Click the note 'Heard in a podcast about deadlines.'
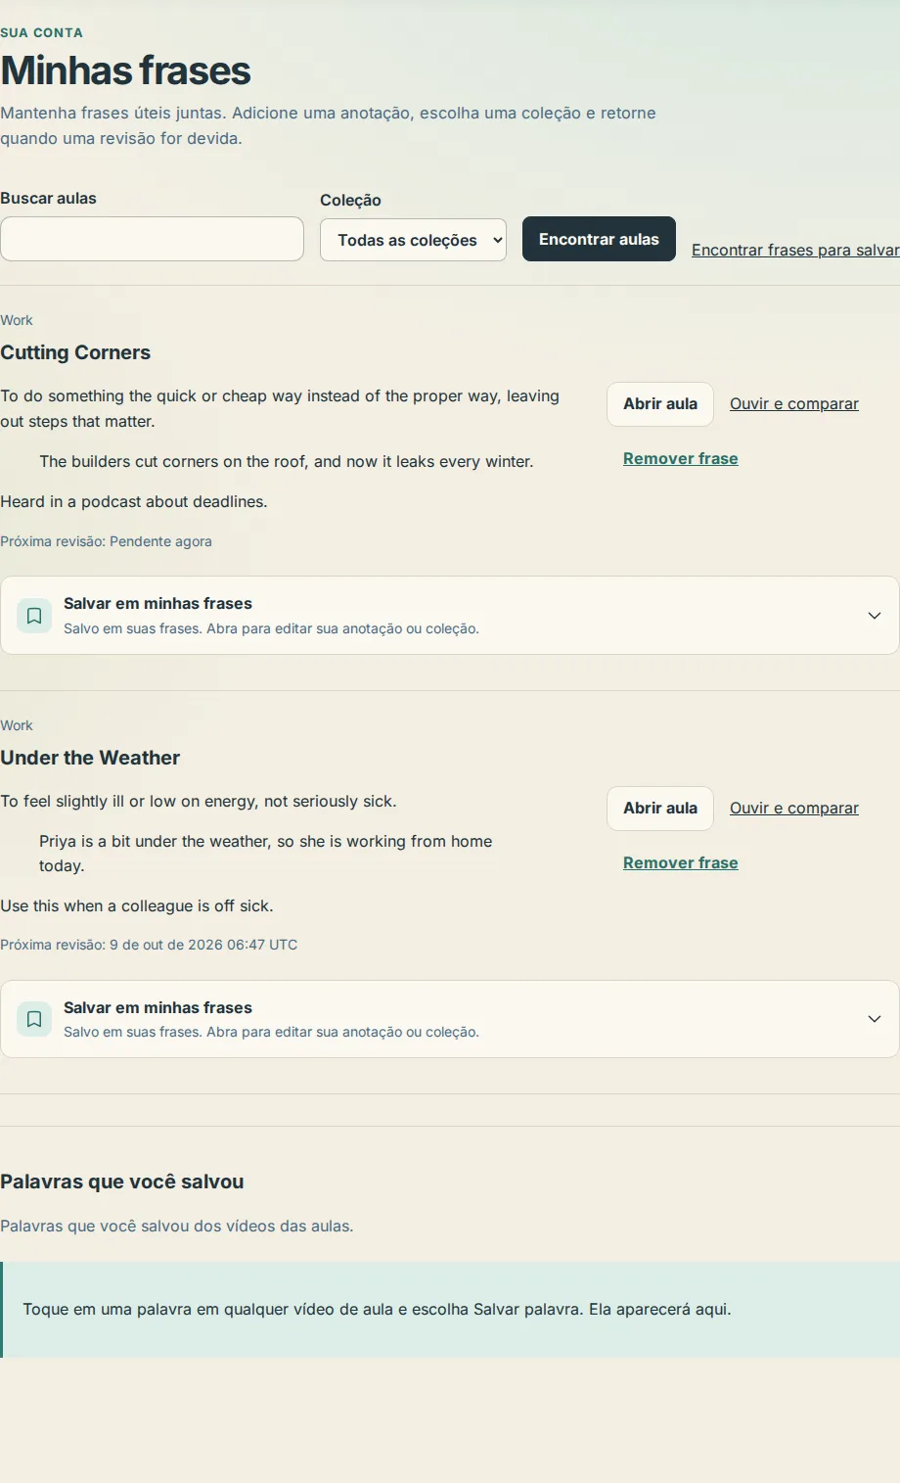900x1483 pixels. 134,501
